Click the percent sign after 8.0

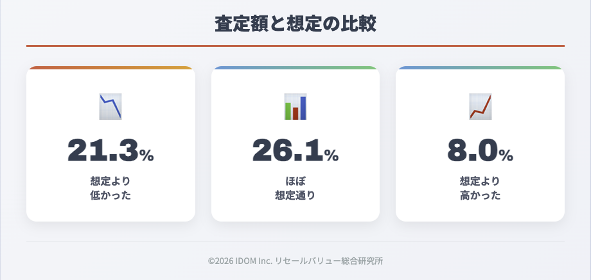pyautogui.click(x=506, y=155)
